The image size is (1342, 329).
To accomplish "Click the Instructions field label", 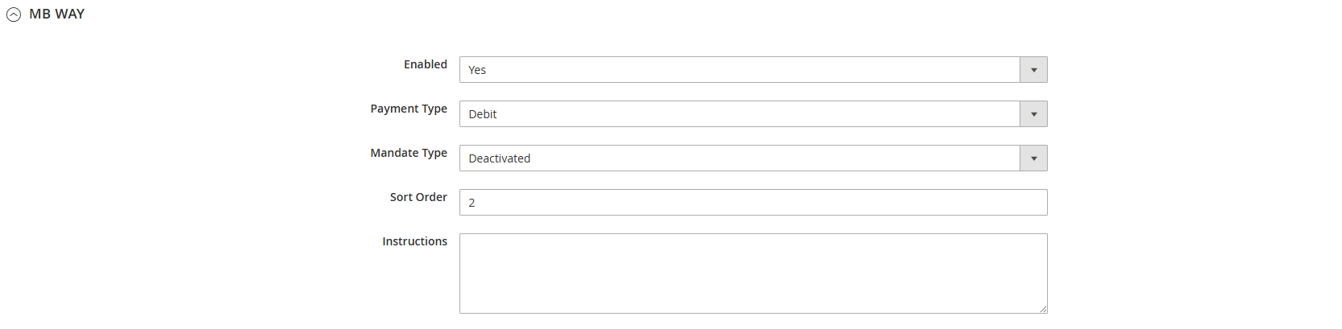I will click(x=414, y=241).
